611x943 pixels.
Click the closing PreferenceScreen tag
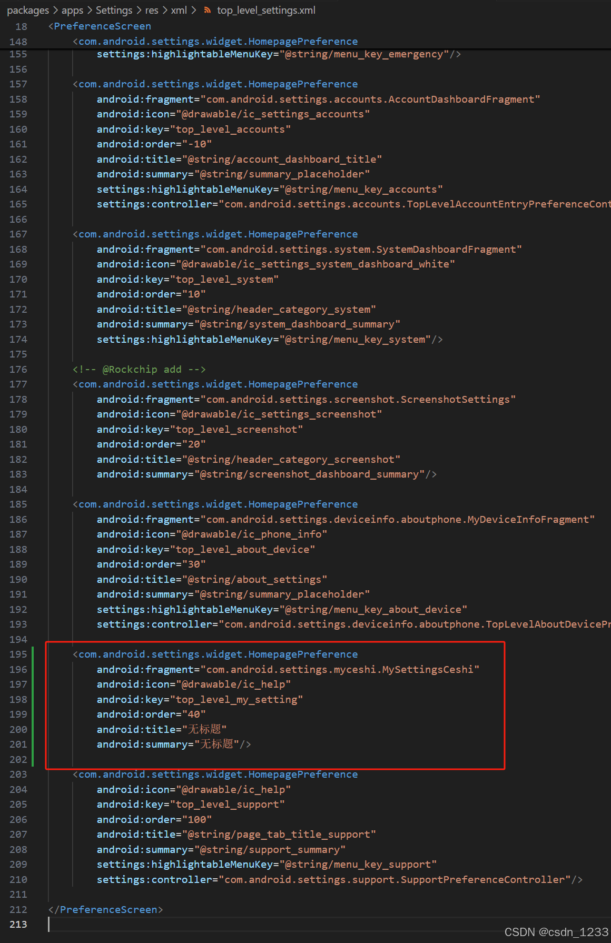105,910
